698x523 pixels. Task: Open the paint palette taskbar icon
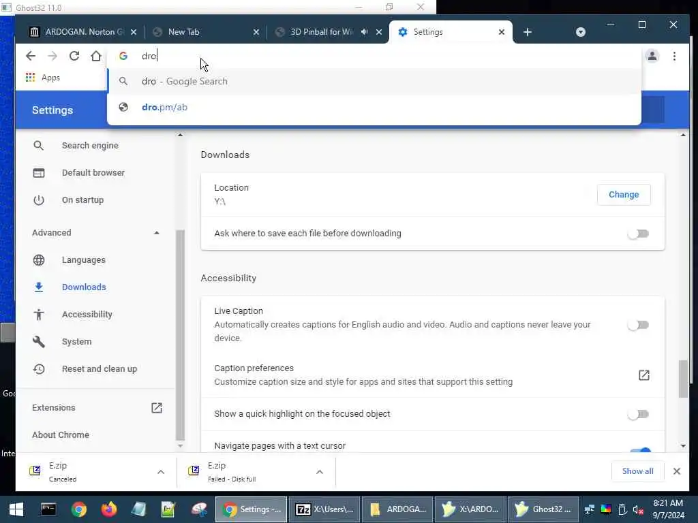198,509
